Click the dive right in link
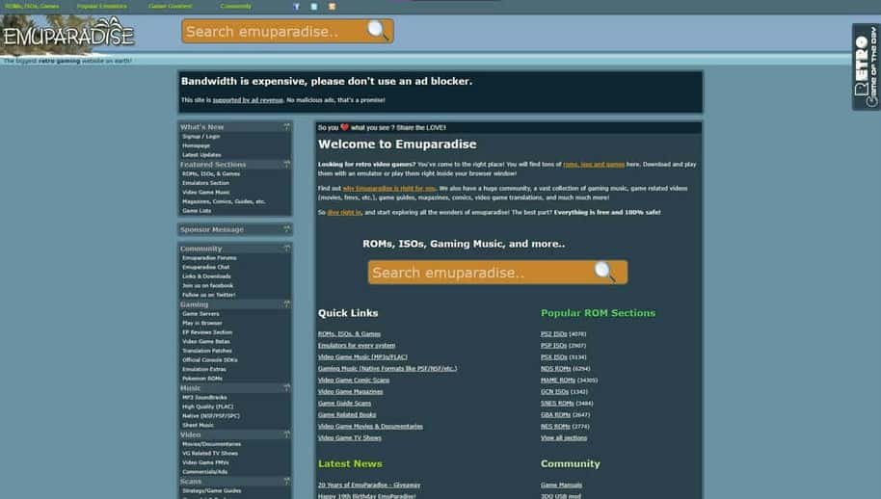Image resolution: width=881 pixels, height=499 pixels. click(344, 213)
